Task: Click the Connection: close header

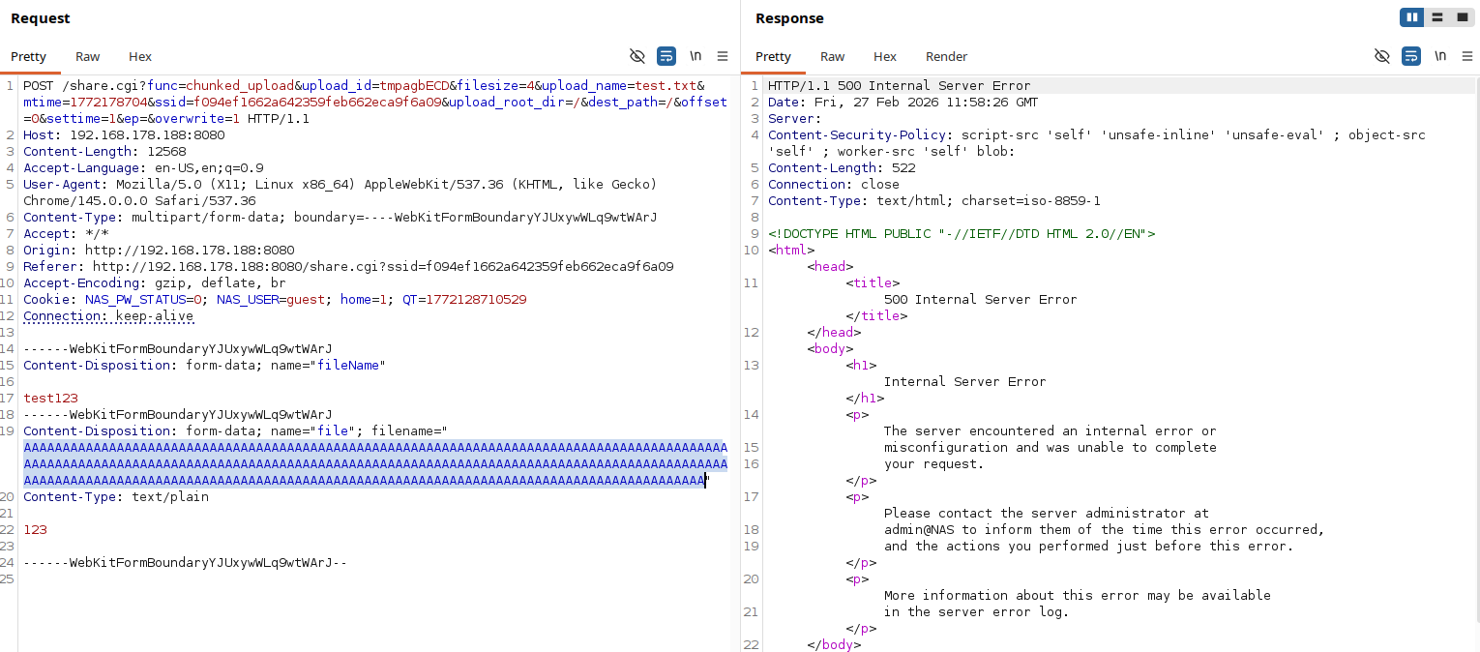Action: click(x=834, y=184)
